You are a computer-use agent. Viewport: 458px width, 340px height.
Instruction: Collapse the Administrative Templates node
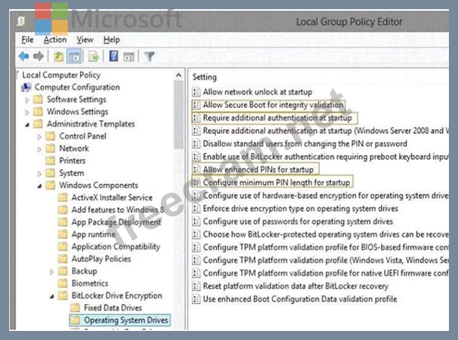27,125
